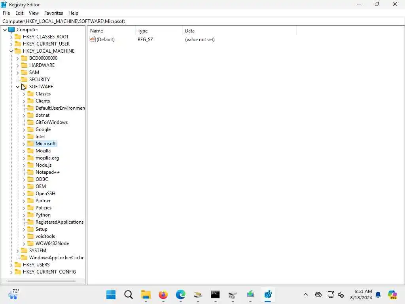This screenshot has width=405, height=304.
Task: Collapse HKEY_LOCAL_MACHINE hive
Action: click(x=11, y=51)
